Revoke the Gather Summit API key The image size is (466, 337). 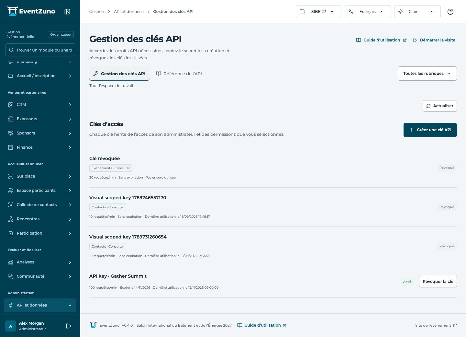(x=438, y=282)
